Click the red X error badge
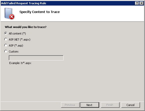Screen dimensions: 145x111 12,17
